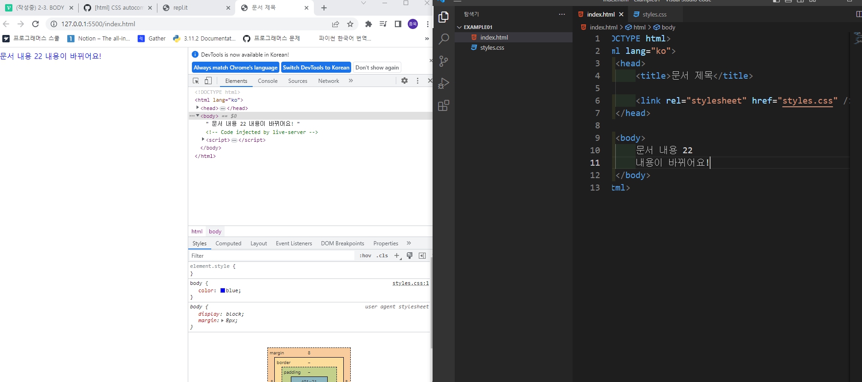
Task: Close the repl.it browser tab
Action: tap(229, 8)
